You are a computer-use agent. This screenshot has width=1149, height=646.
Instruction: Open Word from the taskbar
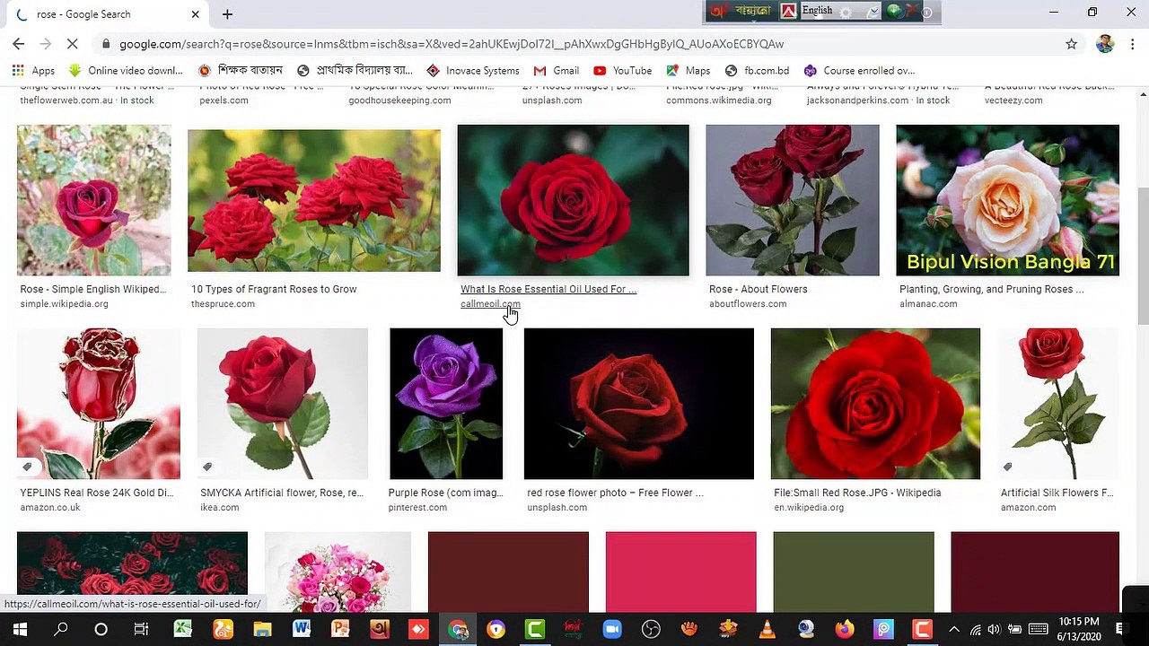[x=301, y=629]
